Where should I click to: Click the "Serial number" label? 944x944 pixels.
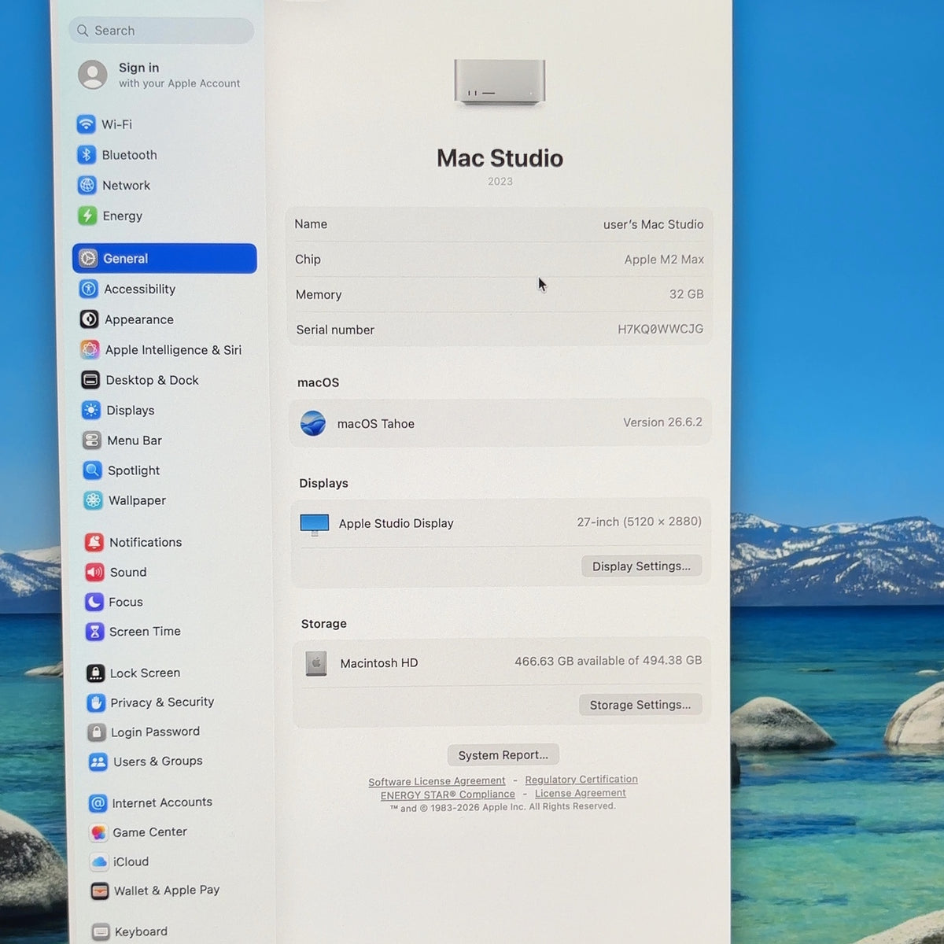pos(335,330)
